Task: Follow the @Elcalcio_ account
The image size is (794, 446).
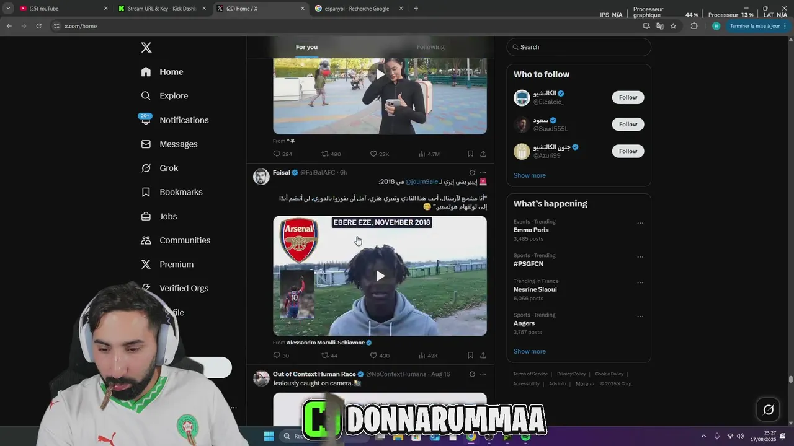Action: tap(628, 97)
